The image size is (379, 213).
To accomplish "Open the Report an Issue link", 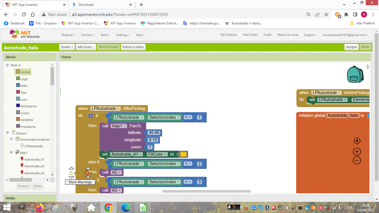I will 288,35.
